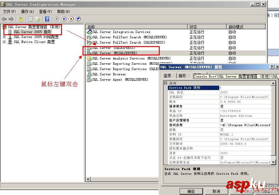Screen dimensions: 279x195
Task: Select the SQL Server Browser service icon
Action: pos(89,74)
